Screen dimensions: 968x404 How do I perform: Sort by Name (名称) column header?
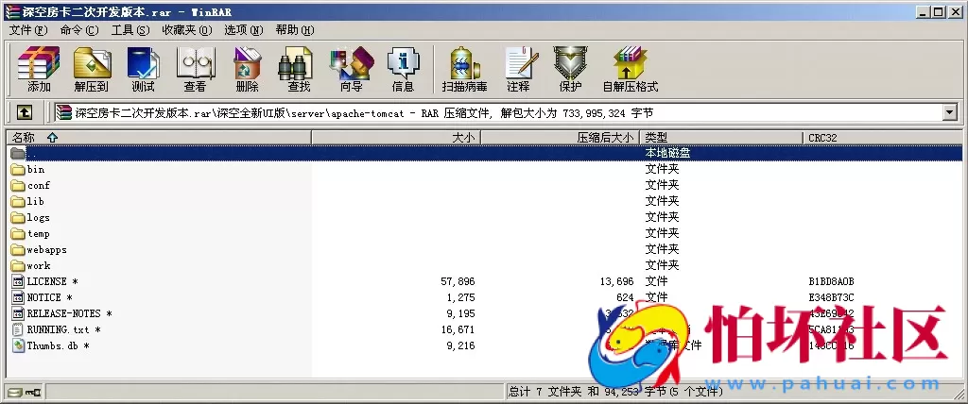point(159,138)
